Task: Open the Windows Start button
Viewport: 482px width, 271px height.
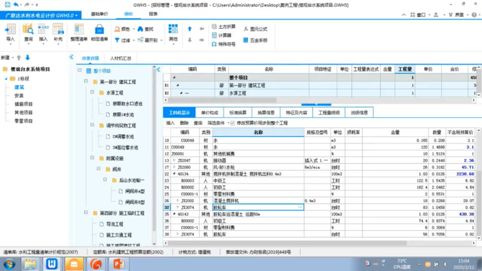Action: pyautogui.click(x=9, y=264)
